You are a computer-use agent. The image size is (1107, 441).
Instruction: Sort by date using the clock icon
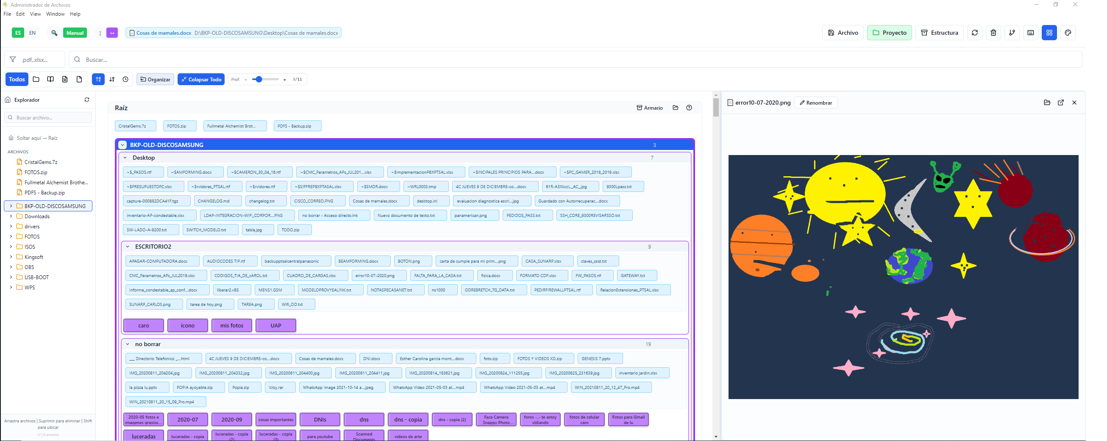(125, 80)
